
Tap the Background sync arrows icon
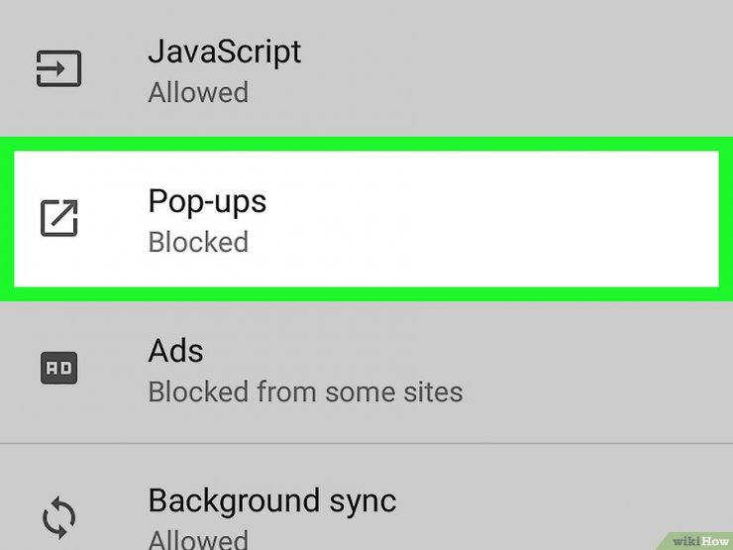(58, 517)
